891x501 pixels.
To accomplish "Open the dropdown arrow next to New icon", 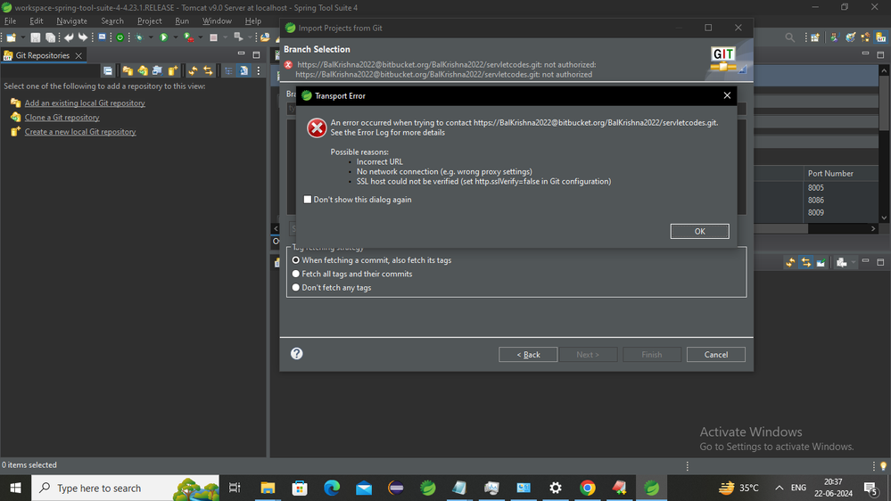I will 22,37.
